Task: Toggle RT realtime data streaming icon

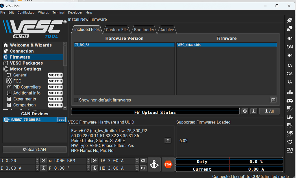Action: tap(290, 109)
